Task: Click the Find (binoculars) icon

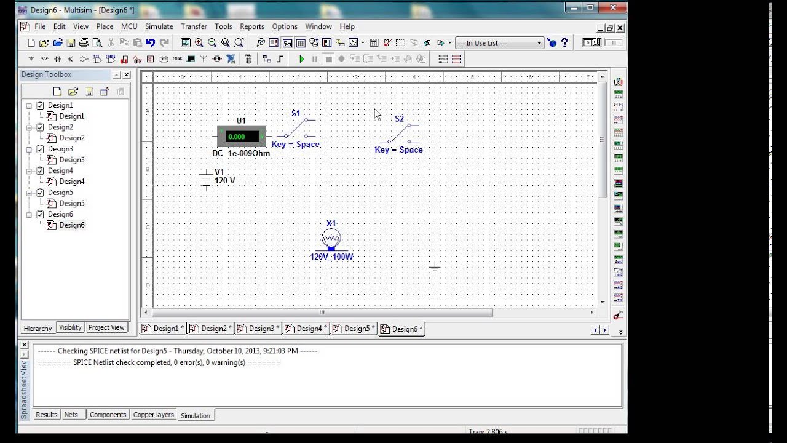Action: (260, 43)
